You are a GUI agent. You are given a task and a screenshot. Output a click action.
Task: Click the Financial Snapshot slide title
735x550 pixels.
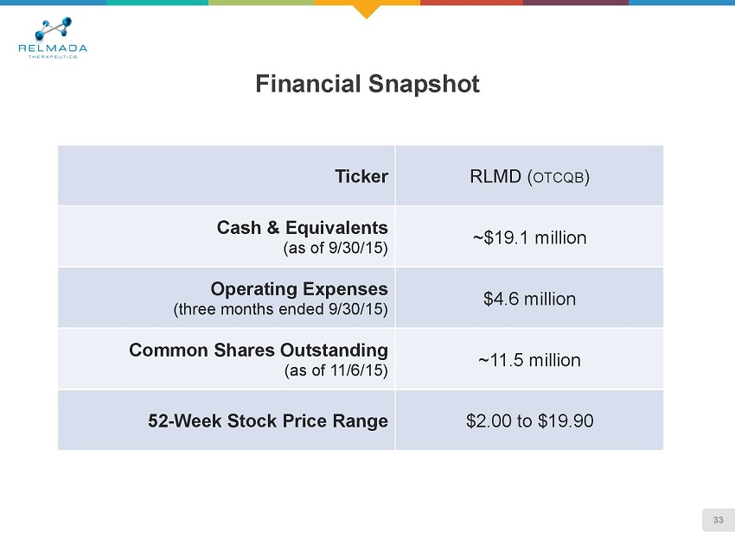pyautogui.click(x=367, y=84)
